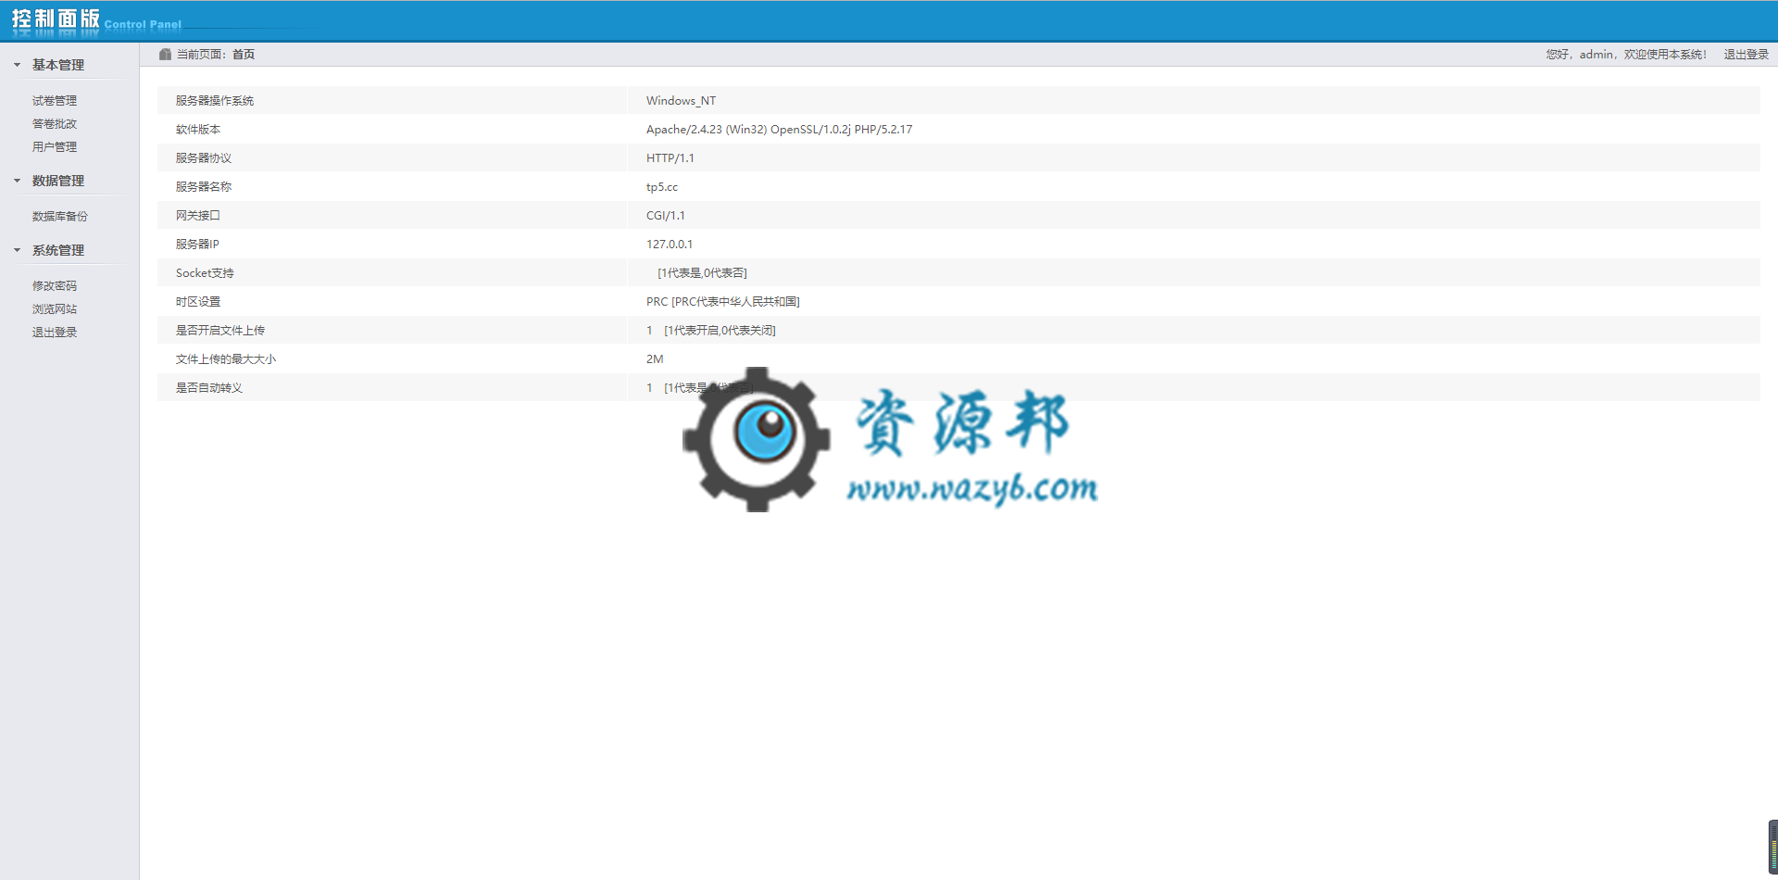Image resolution: width=1778 pixels, height=880 pixels.
Task: Select the 网关接口 row label
Action: coord(198,216)
